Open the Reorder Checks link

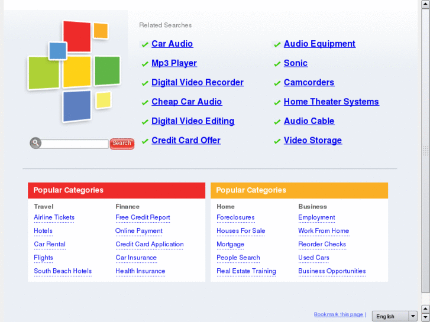tap(322, 245)
